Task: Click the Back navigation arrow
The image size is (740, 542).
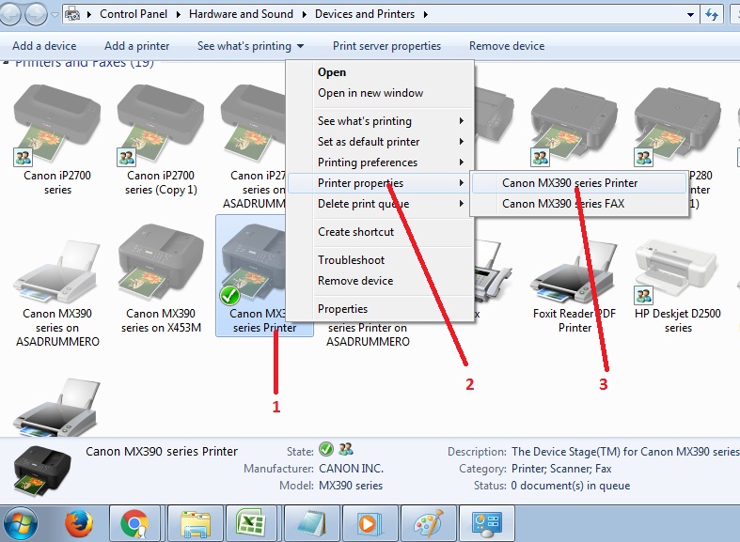Action: pos(10,14)
